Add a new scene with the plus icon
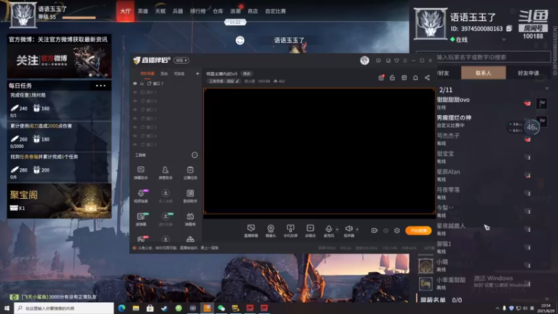 click(197, 74)
